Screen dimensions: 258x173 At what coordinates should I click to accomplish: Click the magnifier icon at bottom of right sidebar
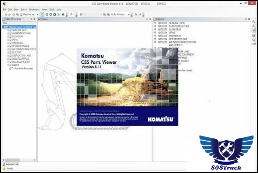254,40
